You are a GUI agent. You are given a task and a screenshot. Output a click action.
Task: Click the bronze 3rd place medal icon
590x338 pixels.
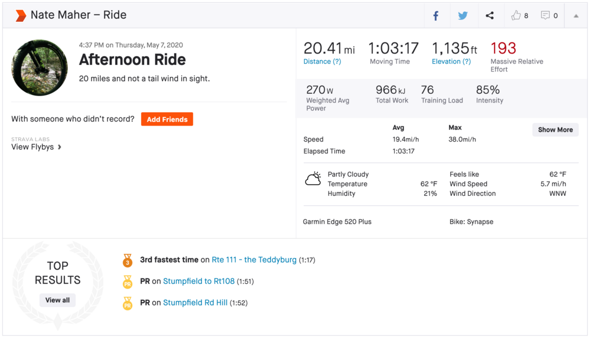[x=127, y=260]
